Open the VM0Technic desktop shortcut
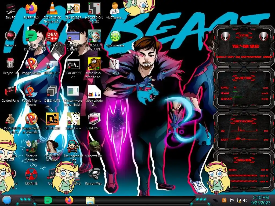Viewport: 275px width, 206px height. pos(115,11)
